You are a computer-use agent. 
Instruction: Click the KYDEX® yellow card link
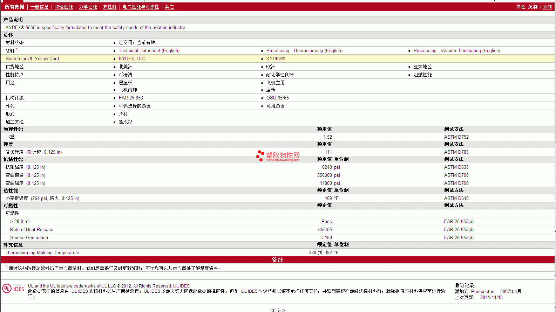tap(276, 58)
